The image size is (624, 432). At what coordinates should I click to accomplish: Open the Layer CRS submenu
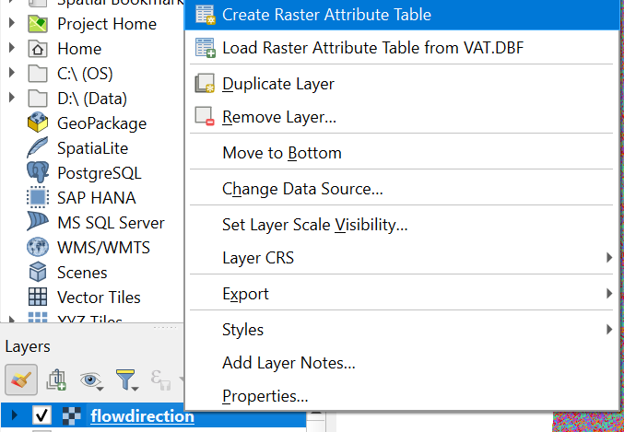click(402, 258)
